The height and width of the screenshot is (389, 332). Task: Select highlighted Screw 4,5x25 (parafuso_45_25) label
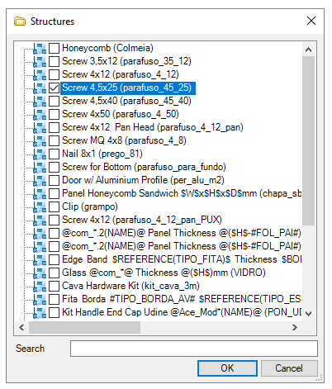pyautogui.click(x=128, y=88)
